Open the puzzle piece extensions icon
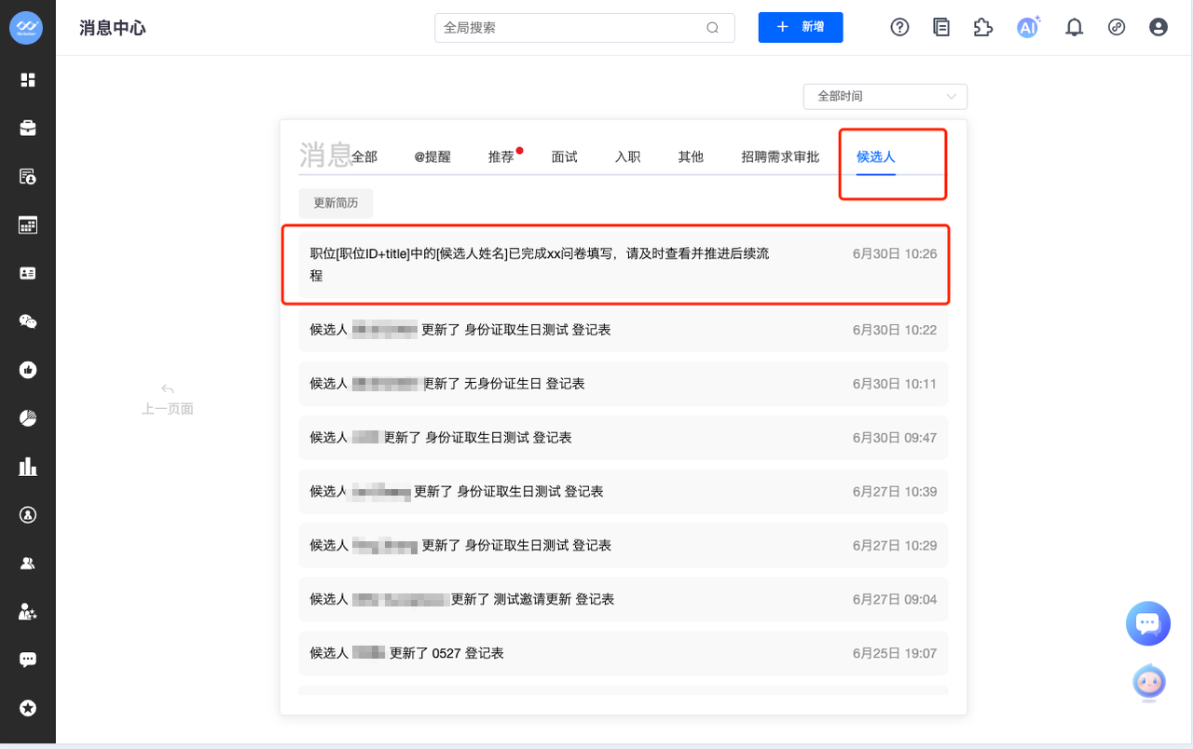The image size is (1193, 749). (x=982, y=27)
